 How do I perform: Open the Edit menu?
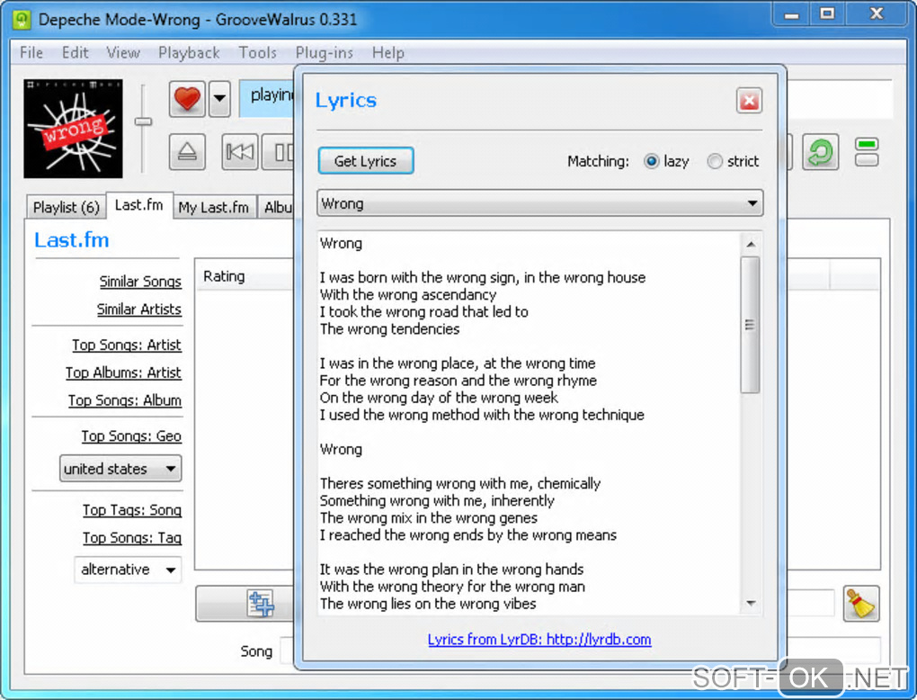click(x=75, y=53)
